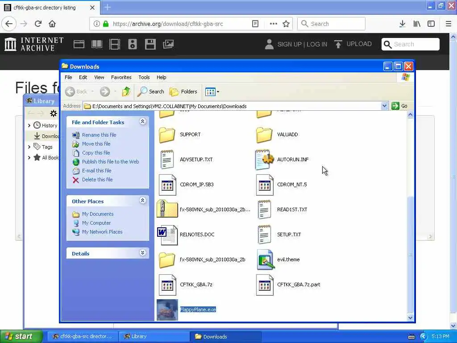
Task: Expand the Details panel
Action: tap(142, 253)
